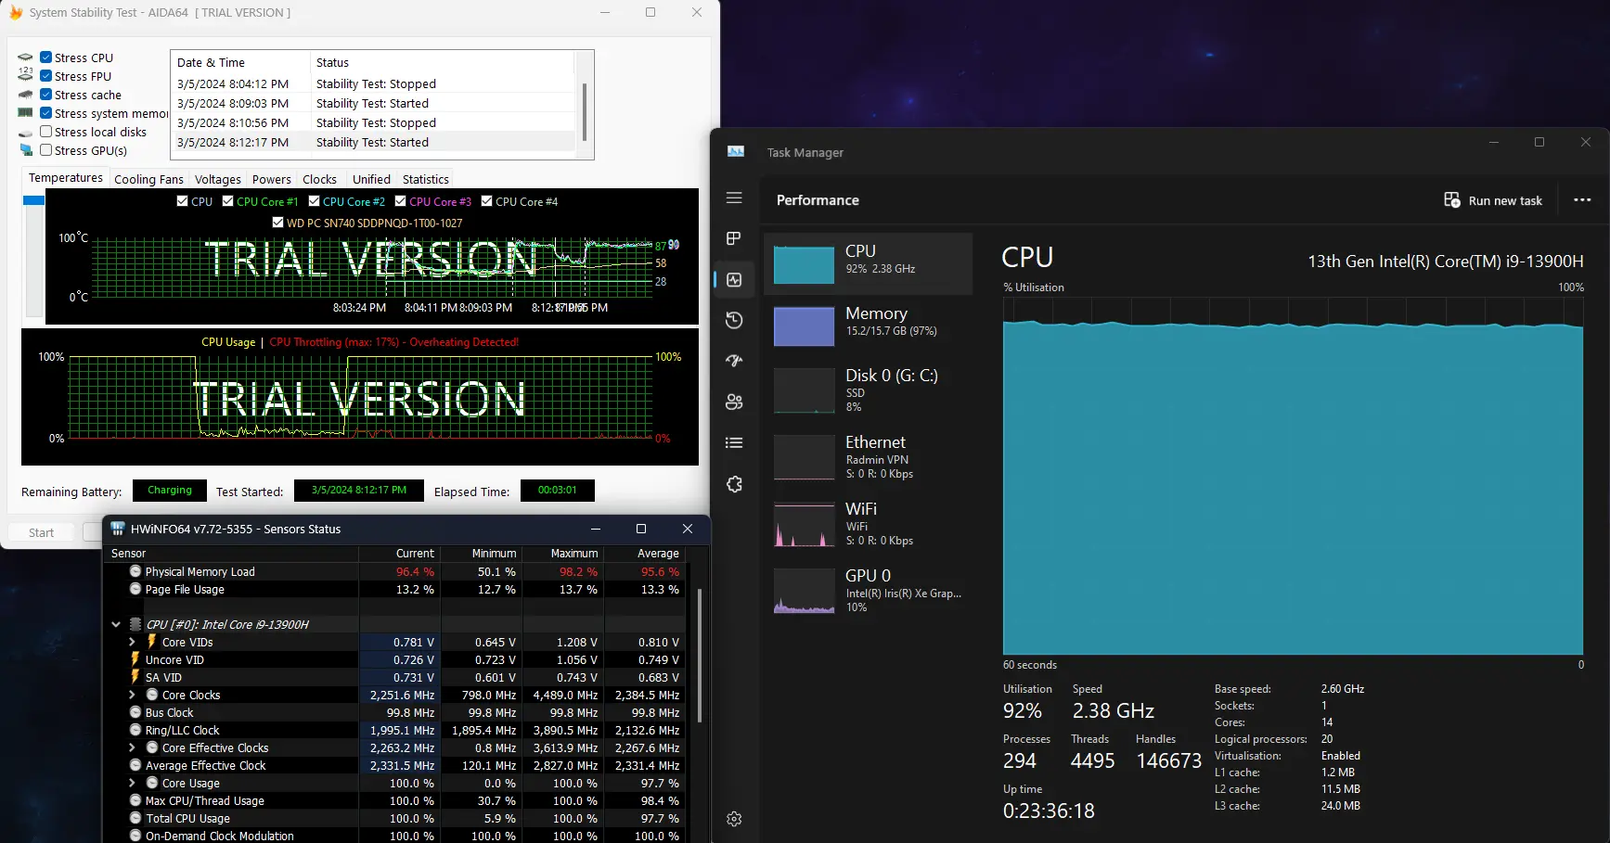Select the log row Stability Test: Started at 8:12:17 PM
Viewport: 1610px width, 843px height.
[x=374, y=142]
